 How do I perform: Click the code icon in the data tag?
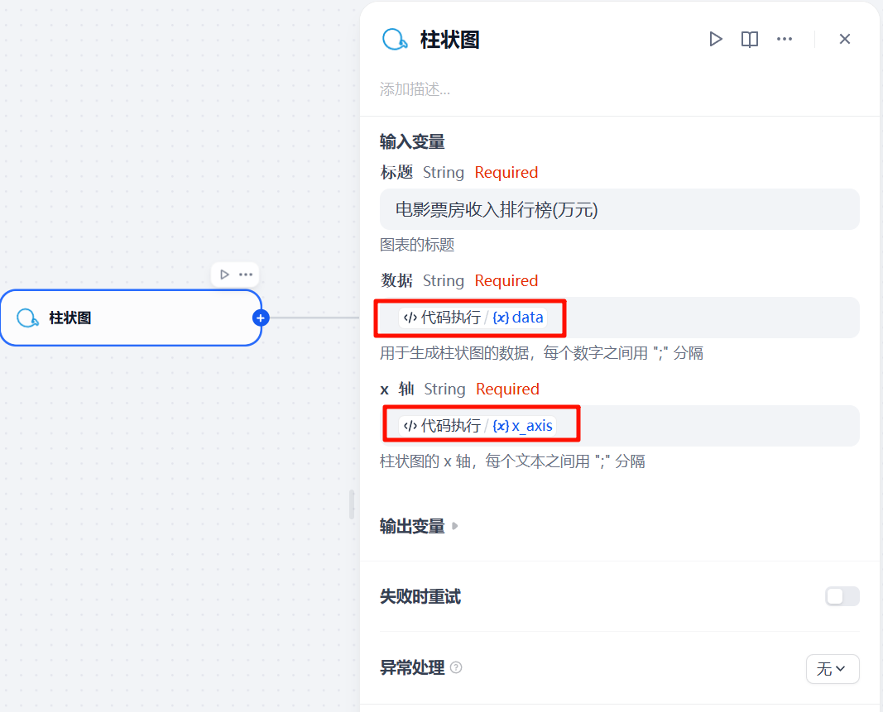[410, 318]
